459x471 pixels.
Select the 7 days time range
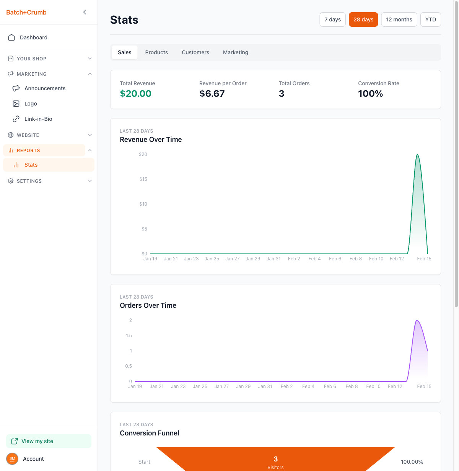(332, 19)
